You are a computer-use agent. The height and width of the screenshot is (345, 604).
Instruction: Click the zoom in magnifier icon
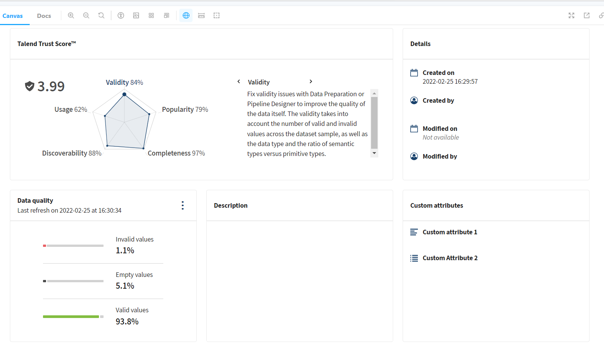(71, 16)
